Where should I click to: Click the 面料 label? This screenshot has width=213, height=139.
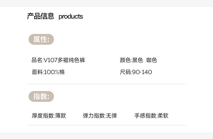pyautogui.click(x=37, y=72)
